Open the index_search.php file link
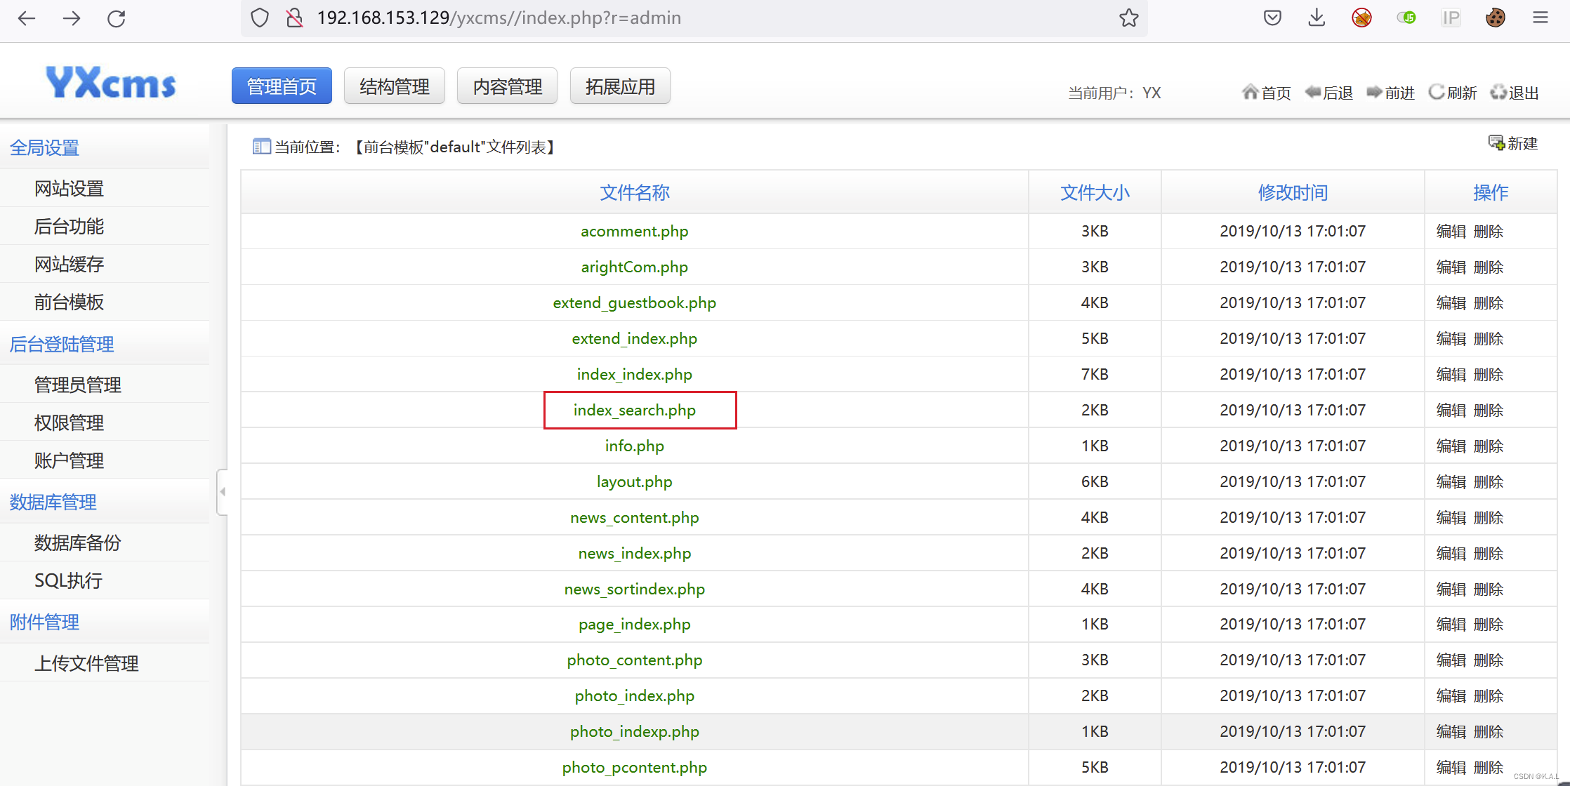The width and height of the screenshot is (1570, 786). click(x=634, y=410)
